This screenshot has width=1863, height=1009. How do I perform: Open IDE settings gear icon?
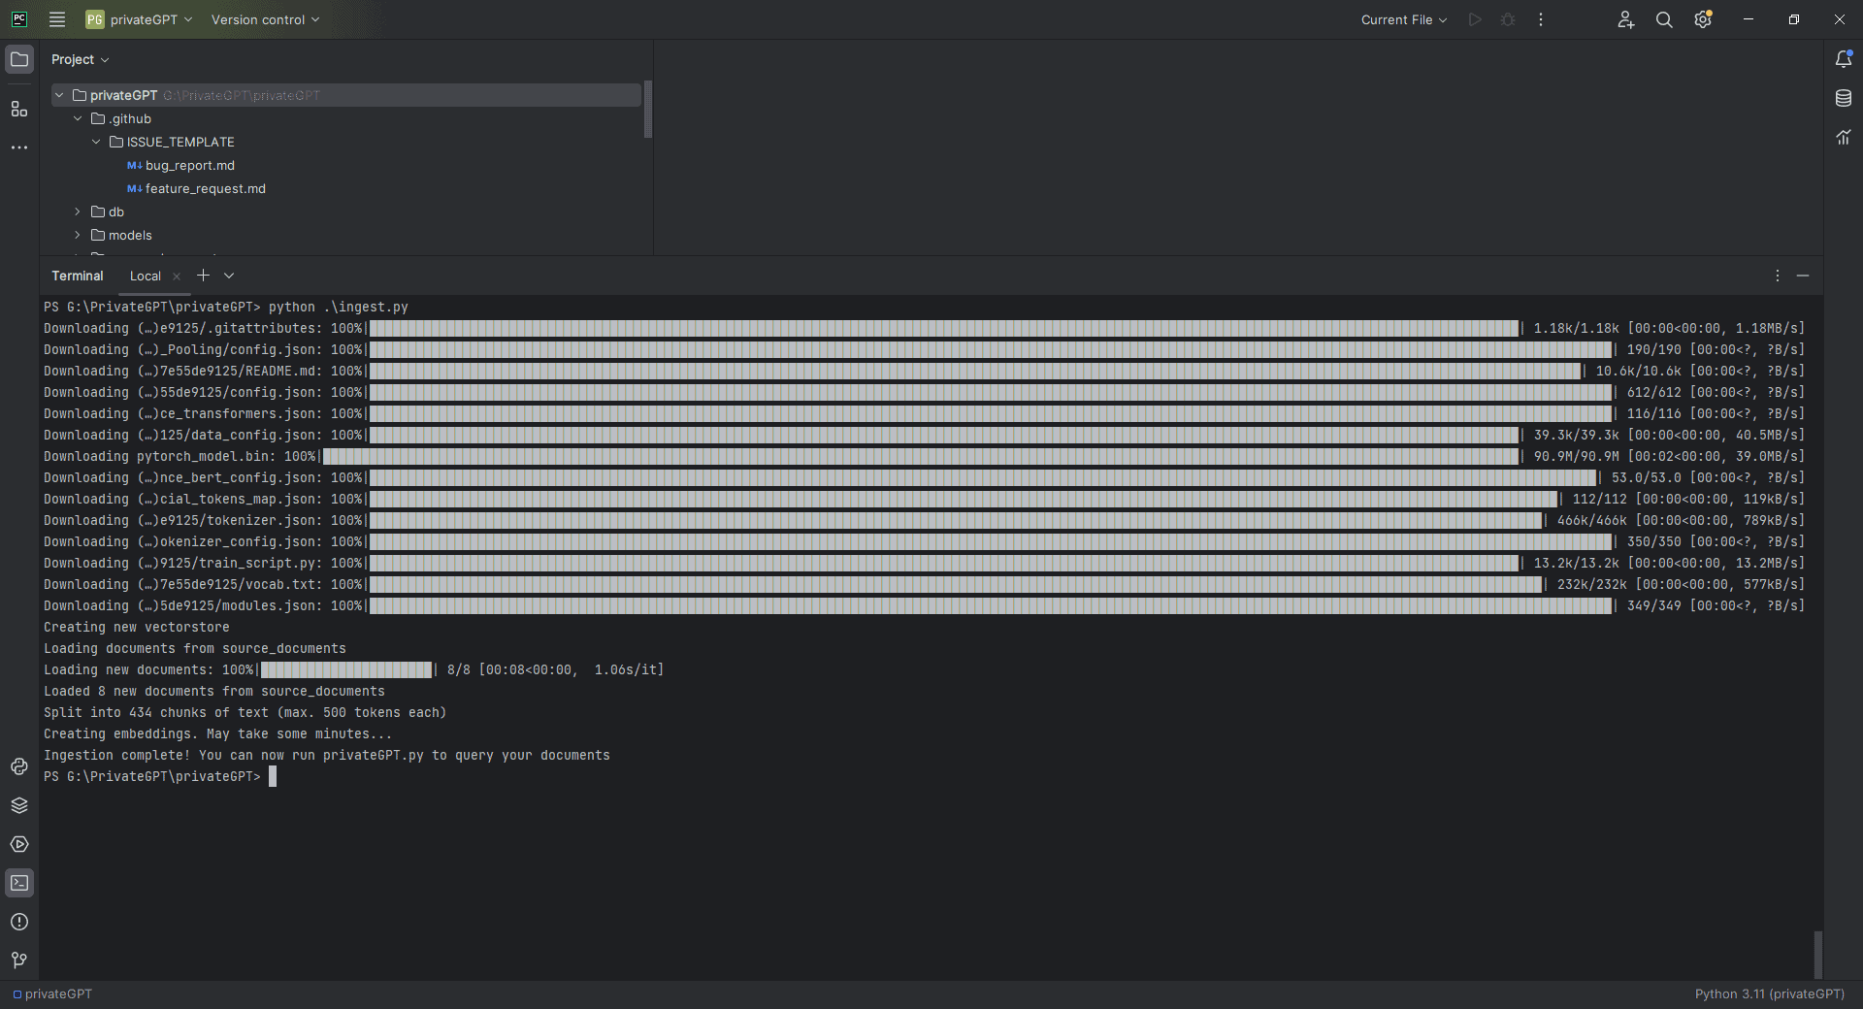[1703, 19]
